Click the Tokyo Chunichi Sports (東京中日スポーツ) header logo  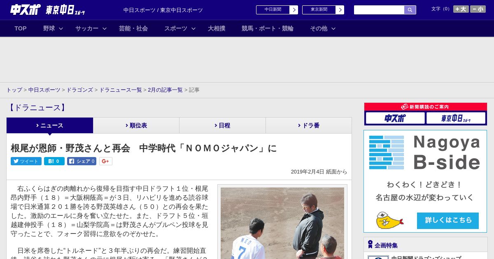pyautogui.click(x=65, y=10)
